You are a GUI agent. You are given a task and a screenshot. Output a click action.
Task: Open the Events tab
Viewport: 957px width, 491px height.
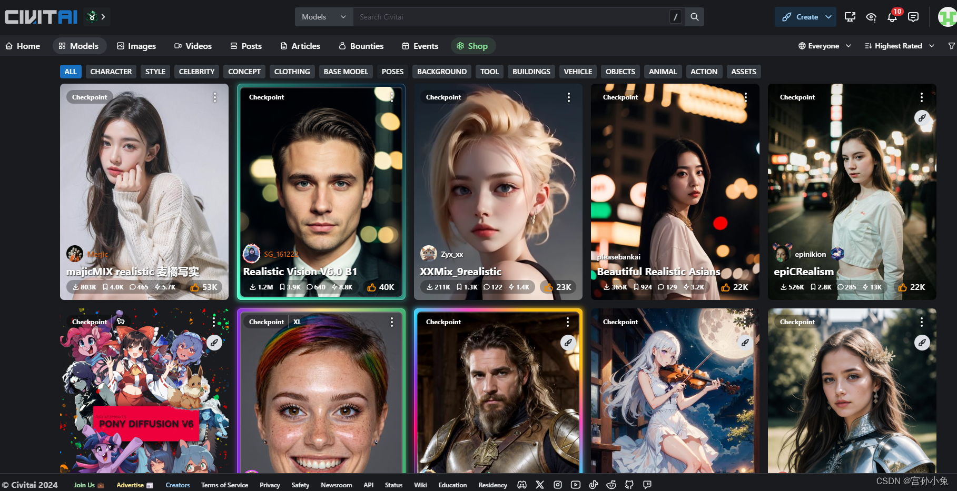[420, 46]
